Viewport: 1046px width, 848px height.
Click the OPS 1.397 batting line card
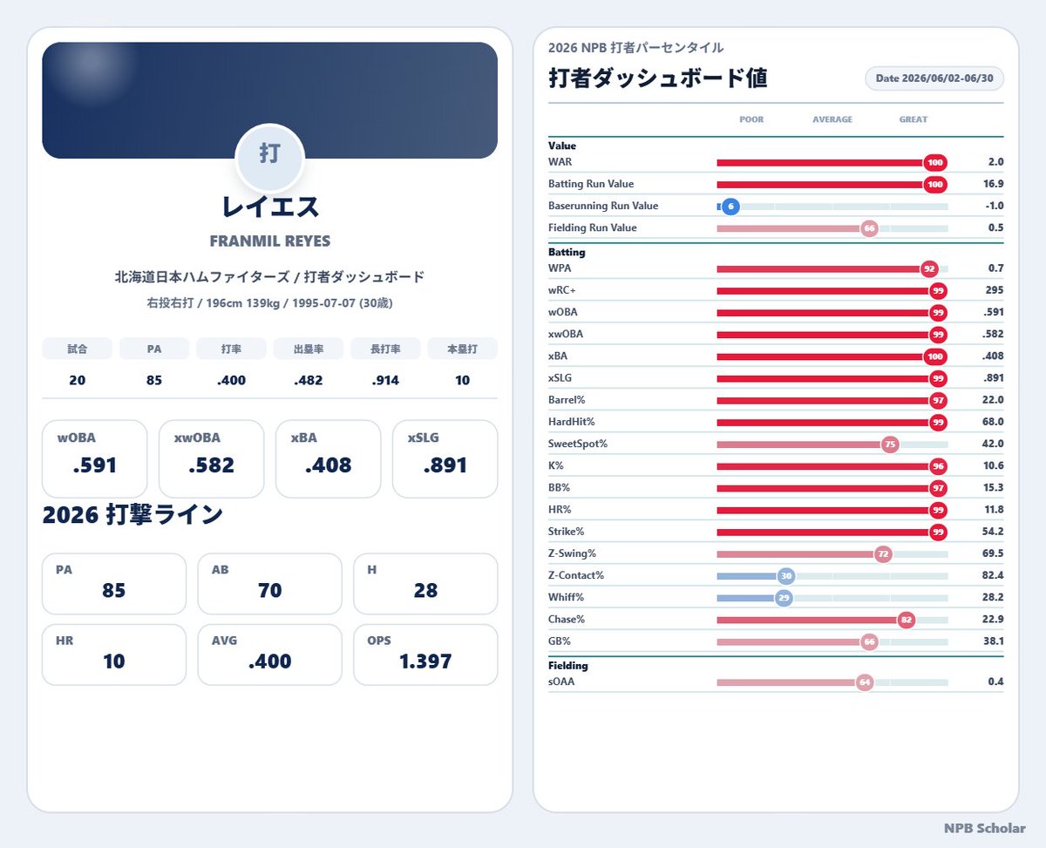tap(425, 655)
